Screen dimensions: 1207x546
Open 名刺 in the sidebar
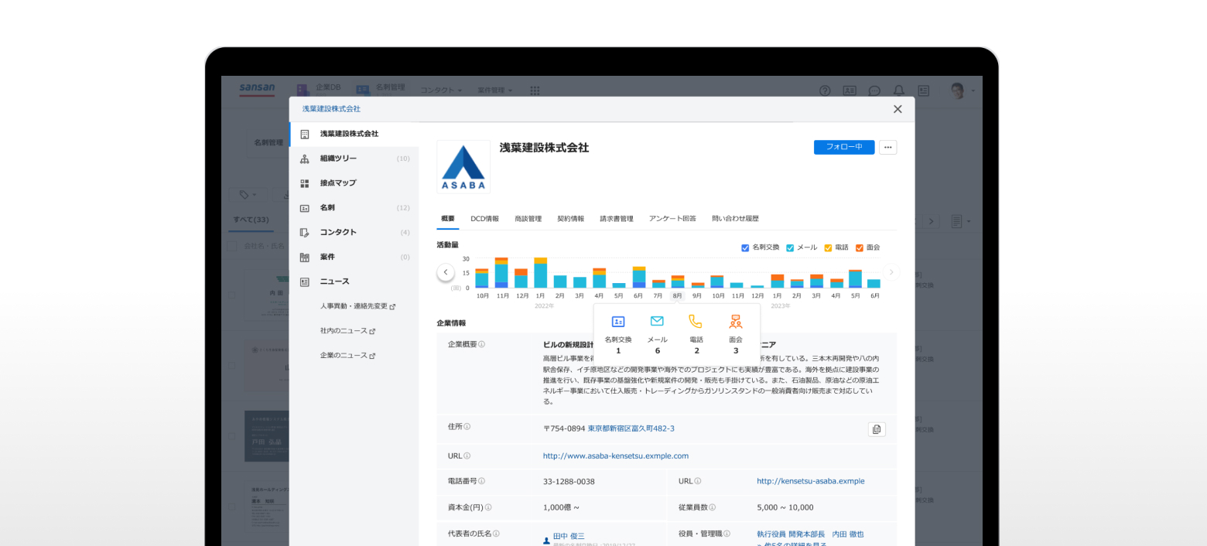point(354,208)
